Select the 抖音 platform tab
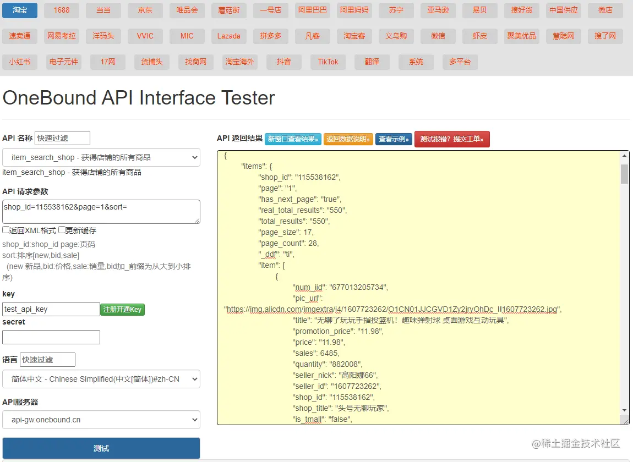The height and width of the screenshot is (462, 633). (284, 62)
